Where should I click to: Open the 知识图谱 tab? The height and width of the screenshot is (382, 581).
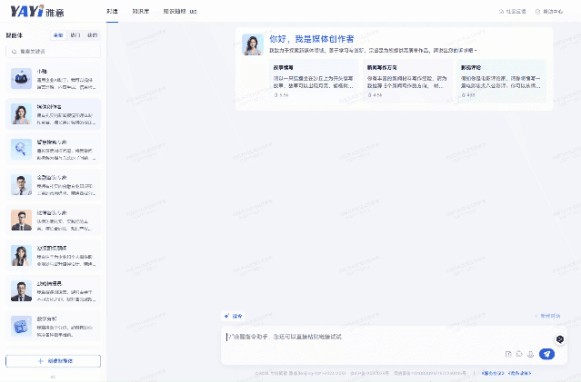click(175, 12)
